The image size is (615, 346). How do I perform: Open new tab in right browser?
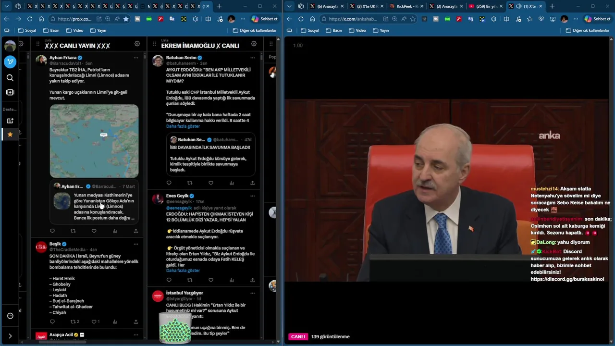[552, 6]
